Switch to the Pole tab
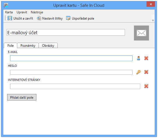Viewport: 158px width, 138px height. [x=10, y=46]
